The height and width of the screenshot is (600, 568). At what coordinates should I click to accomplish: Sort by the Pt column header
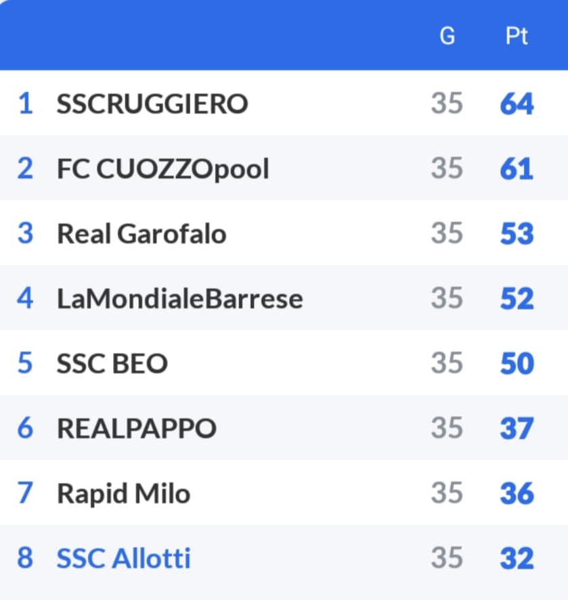pyautogui.click(x=517, y=36)
